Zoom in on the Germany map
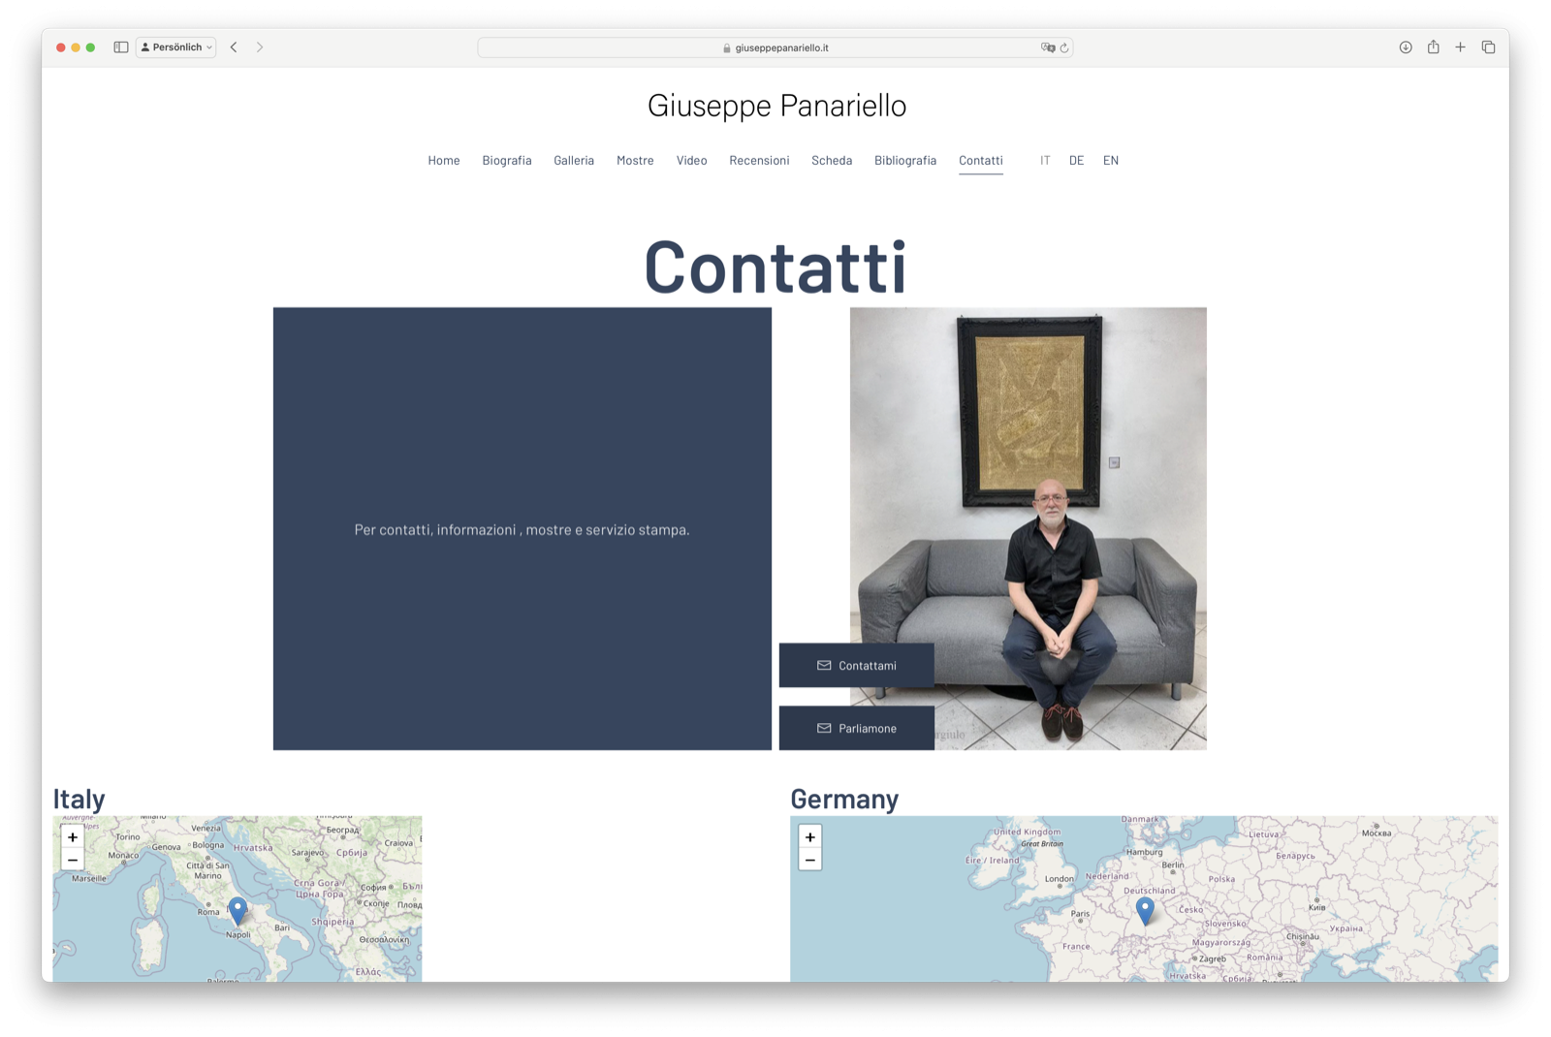 [810, 837]
